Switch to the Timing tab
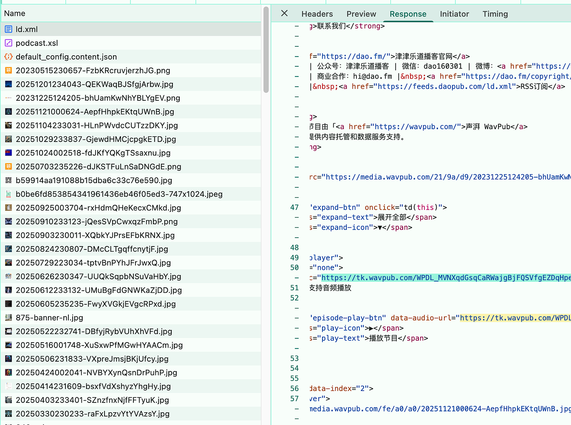571x425 pixels. (x=495, y=14)
